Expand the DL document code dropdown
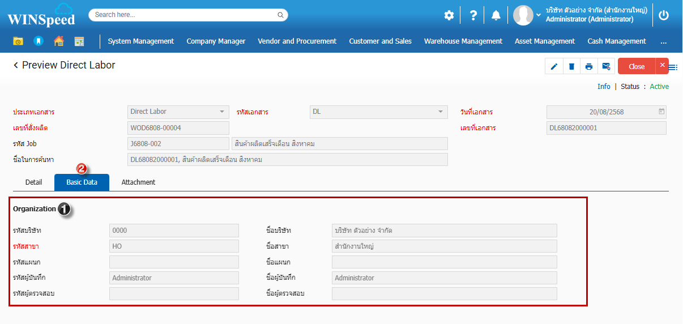 pos(440,112)
